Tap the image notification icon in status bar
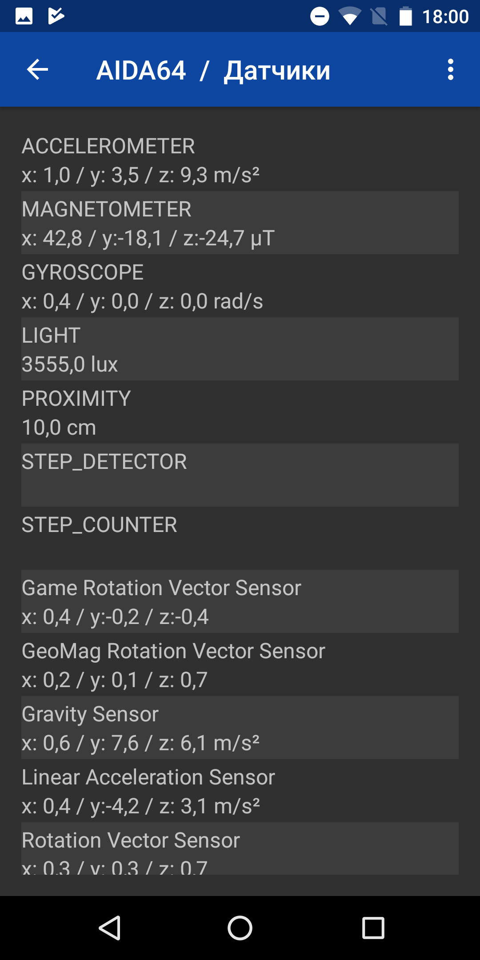Screen dimensions: 480x960 click(24, 16)
